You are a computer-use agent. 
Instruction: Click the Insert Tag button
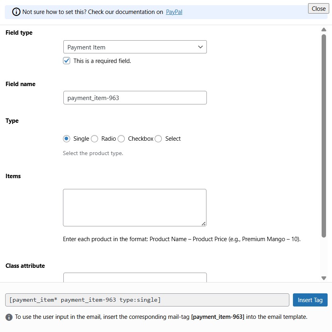310,300
